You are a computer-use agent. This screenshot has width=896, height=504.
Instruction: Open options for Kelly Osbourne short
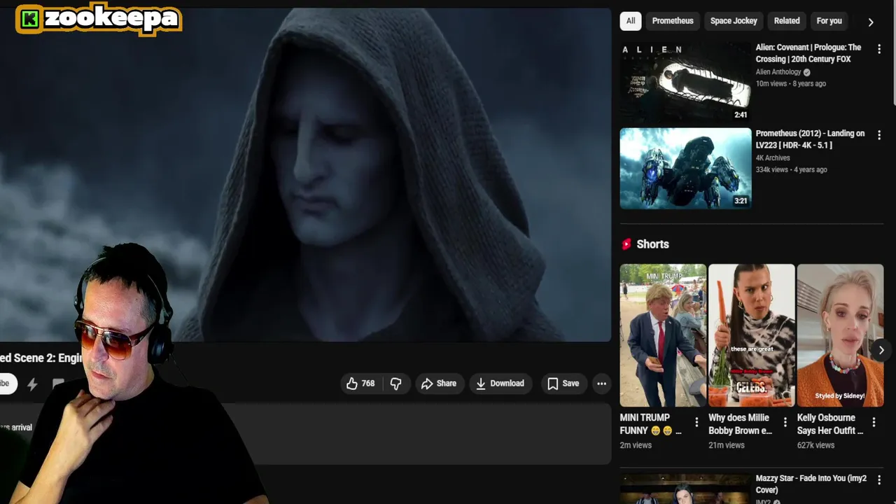pos(874,422)
